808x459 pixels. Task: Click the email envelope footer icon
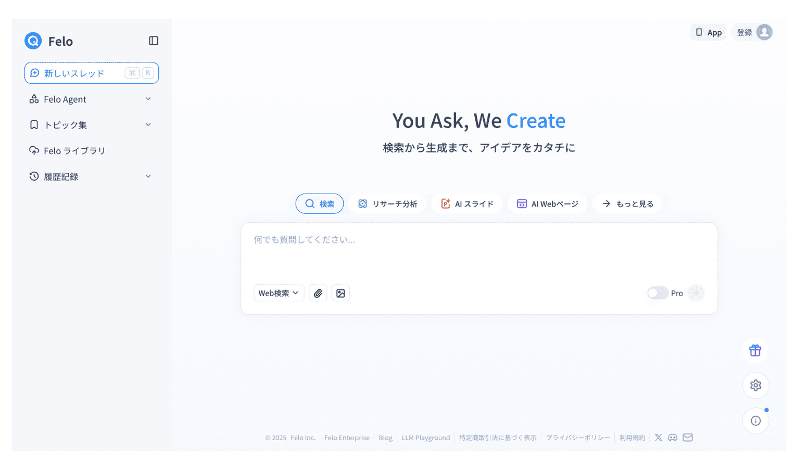click(688, 438)
